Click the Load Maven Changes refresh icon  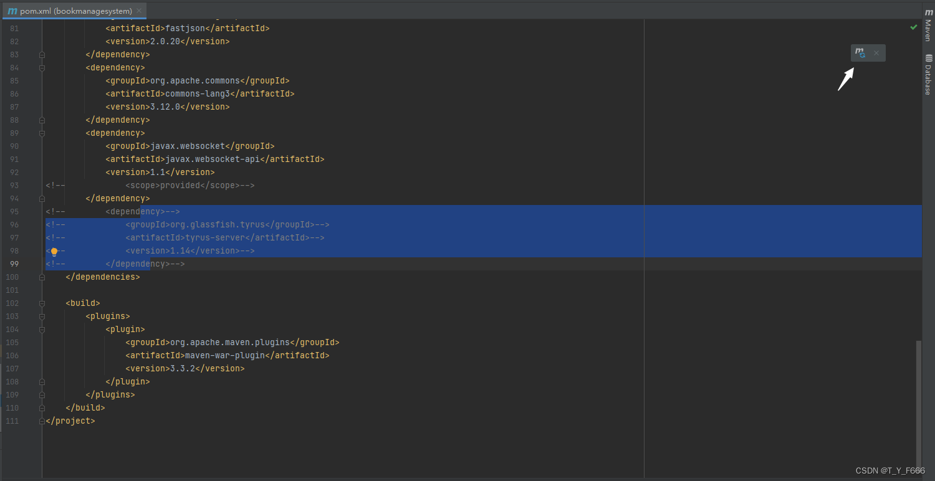pos(860,52)
